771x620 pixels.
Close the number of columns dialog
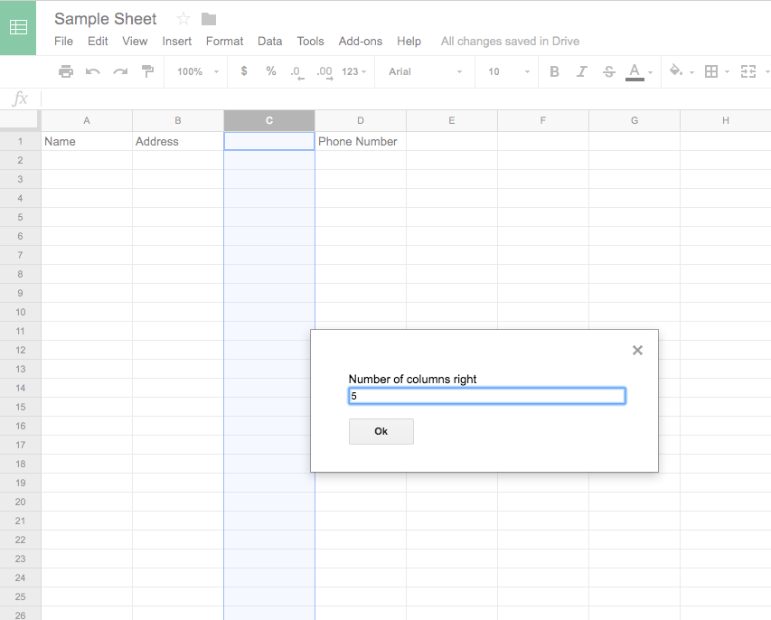pyautogui.click(x=637, y=350)
